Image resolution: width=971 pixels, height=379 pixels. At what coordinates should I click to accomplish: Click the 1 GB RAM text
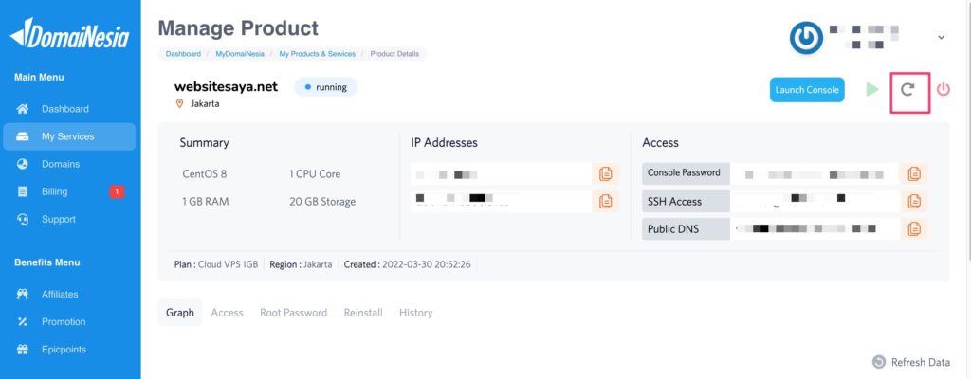click(205, 201)
